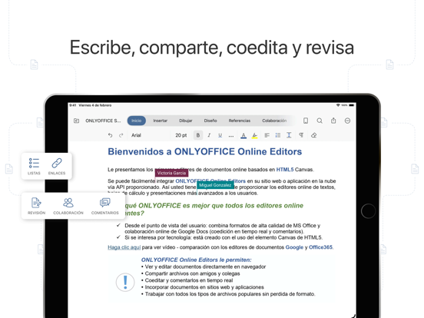Open the mobile view icon
The height and width of the screenshot is (318, 424).
pos(306,121)
